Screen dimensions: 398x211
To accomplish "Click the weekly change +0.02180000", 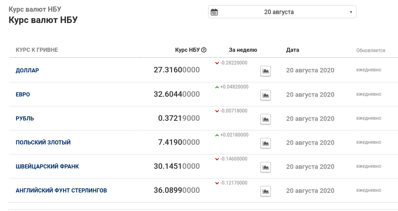I will point(234,135).
